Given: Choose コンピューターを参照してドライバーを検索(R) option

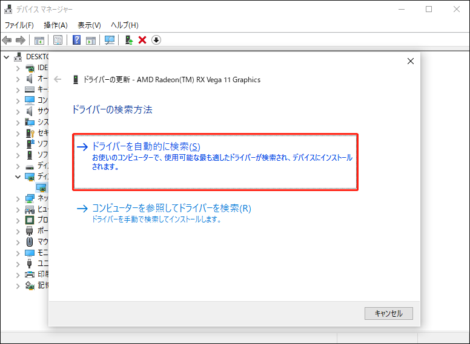Looking at the screenshot, I should coord(164,213).
